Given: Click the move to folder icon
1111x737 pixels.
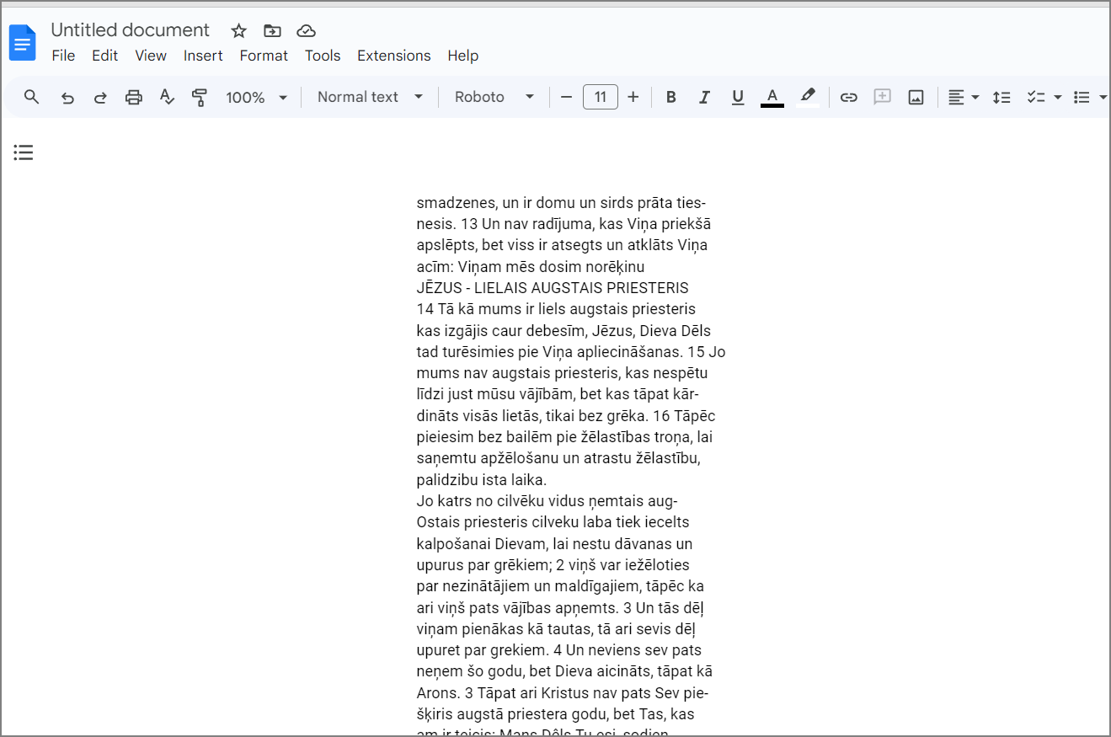Looking at the screenshot, I should click(x=272, y=31).
